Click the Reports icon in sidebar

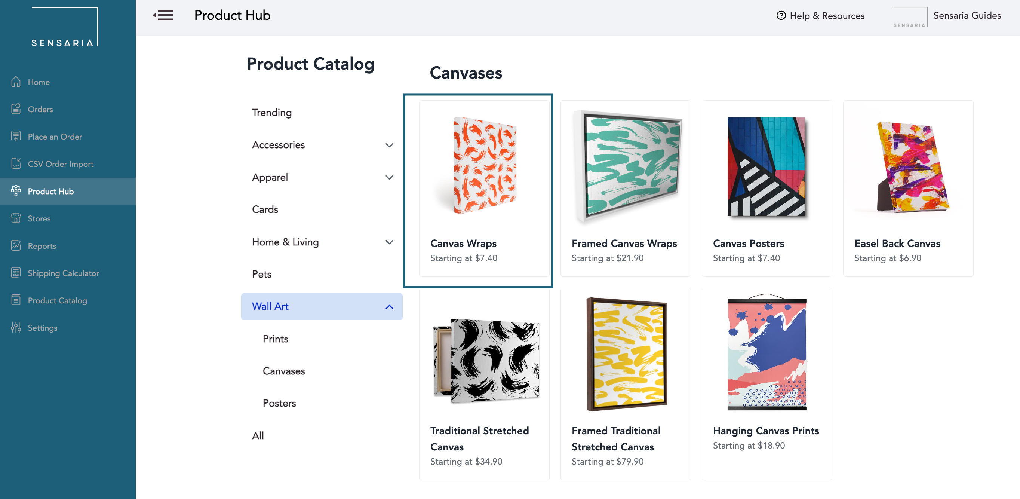click(x=16, y=245)
